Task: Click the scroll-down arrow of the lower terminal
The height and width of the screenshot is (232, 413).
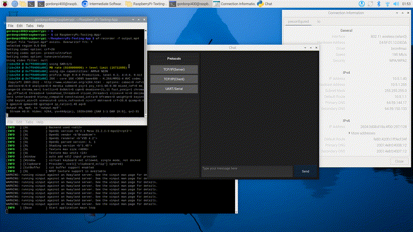Action: (x=236, y=212)
